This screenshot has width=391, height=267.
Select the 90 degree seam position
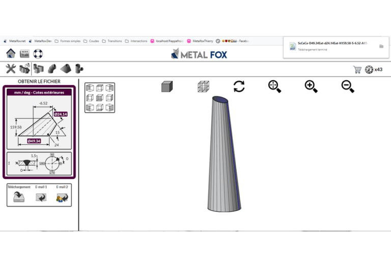pos(52,155)
